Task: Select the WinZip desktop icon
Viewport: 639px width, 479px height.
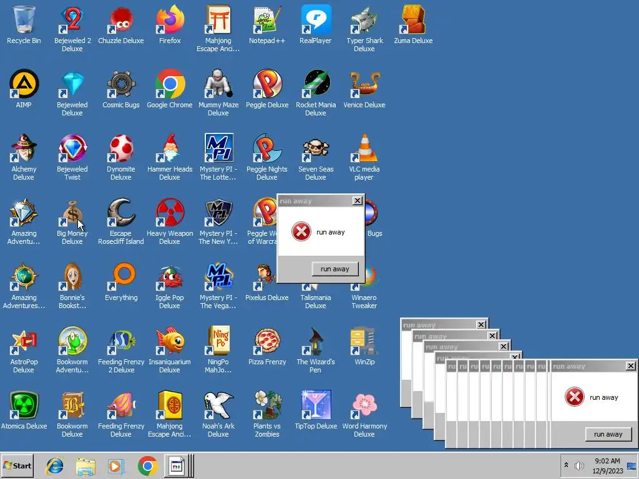Action: (364, 341)
